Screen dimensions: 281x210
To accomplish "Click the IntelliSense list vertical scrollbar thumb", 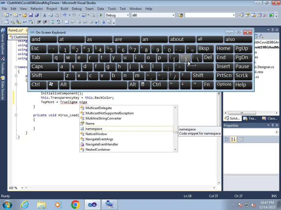I will tap(175, 132).
